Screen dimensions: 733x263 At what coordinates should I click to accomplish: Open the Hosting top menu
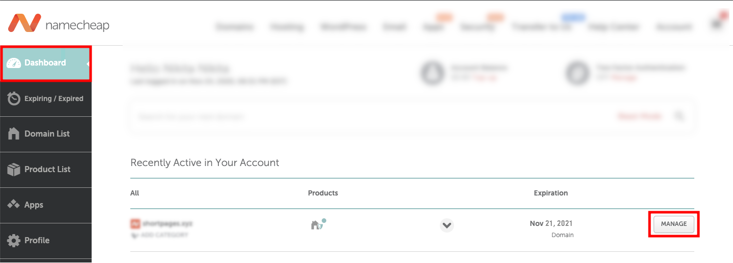pyautogui.click(x=287, y=27)
